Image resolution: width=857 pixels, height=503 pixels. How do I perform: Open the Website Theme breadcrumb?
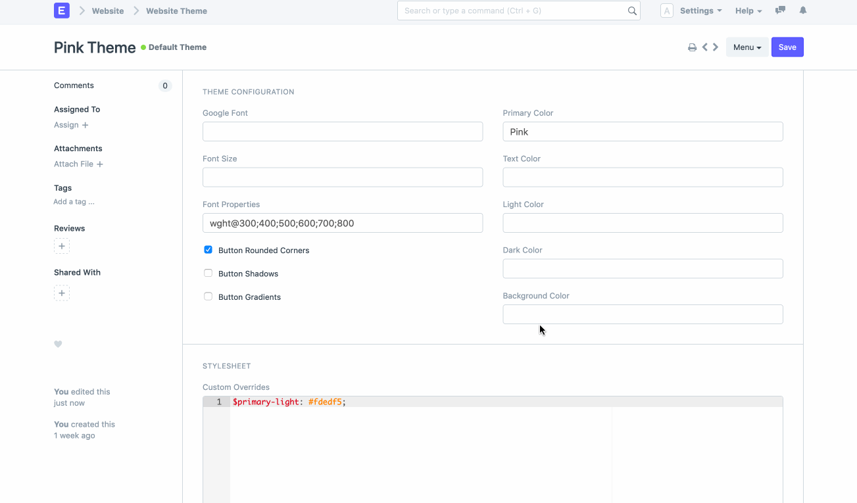click(x=176, y=11)
